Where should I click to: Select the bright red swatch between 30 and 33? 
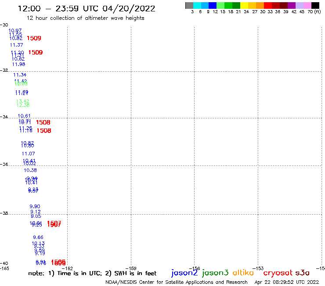tap(268, 5)
